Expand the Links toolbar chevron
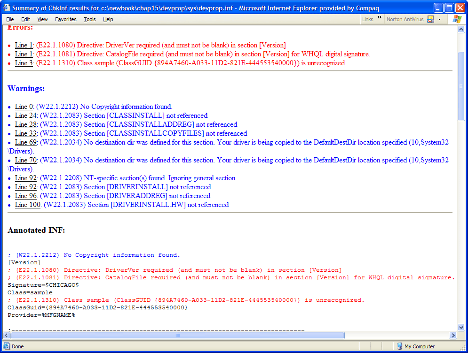The width and height of the screenshot is (468, 353). click(x=379, y=18)
